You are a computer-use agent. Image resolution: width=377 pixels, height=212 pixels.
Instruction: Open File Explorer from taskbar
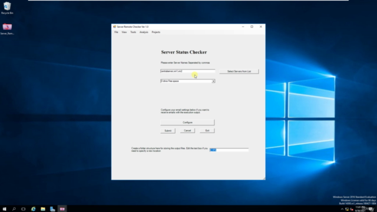pyautogui.click(x=43, y=209)
